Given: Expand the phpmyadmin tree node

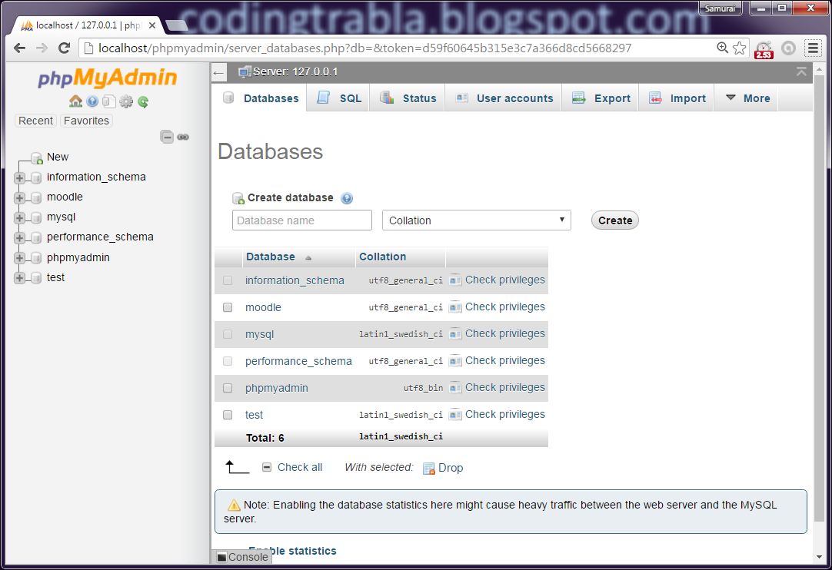Looking at the screenshot, I should click(20, 258).
